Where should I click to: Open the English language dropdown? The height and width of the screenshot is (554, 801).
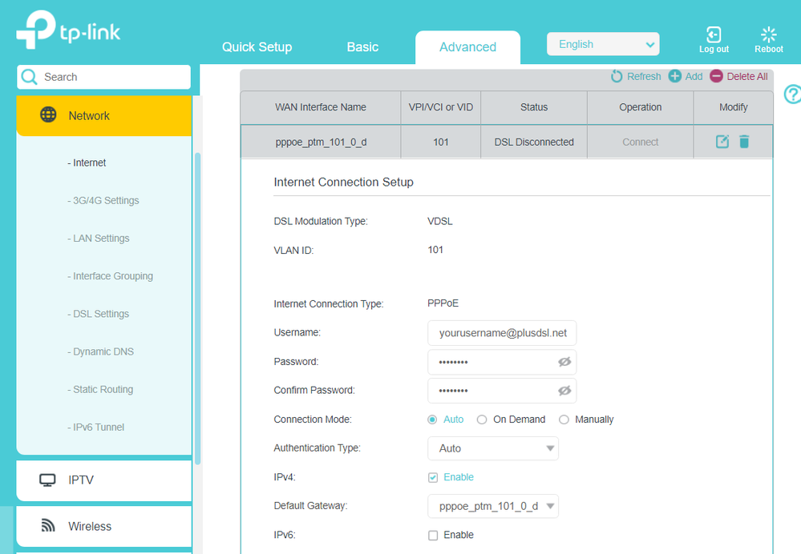(603, 44)
